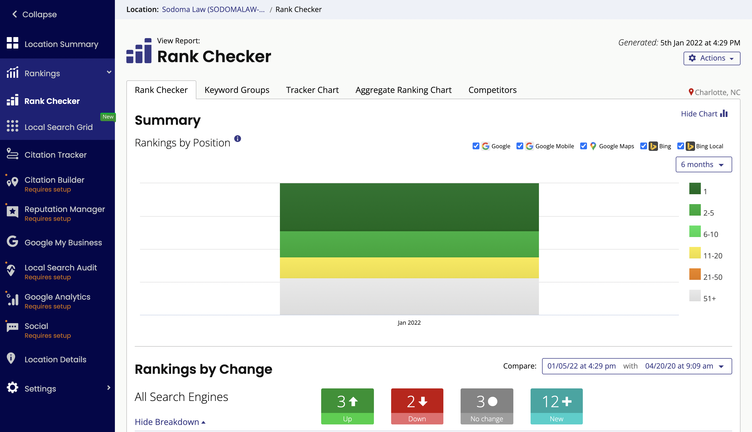Viewport: 752px width, 432px height.
Task: Click the info icon beside Rankings by Position
Action: click(237, 139)
